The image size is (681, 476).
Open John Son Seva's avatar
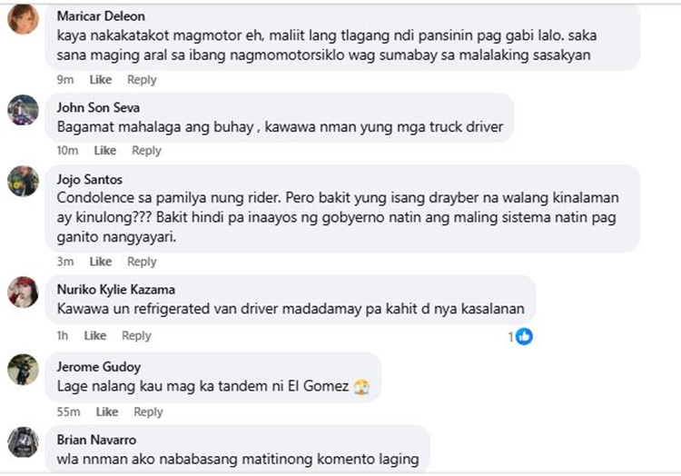tap(23, 110)
